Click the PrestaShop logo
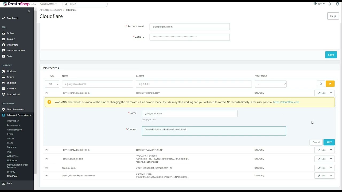The width and height of the screenshot is (342, 192). click(x=16, y=4)
